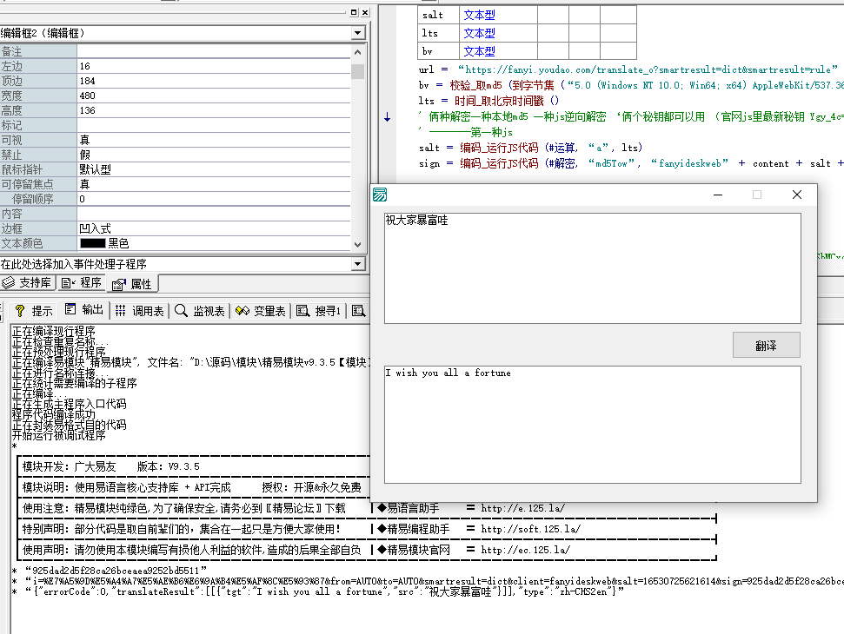Click the link http://ec.125.la/
Image resolution: width=844 pixels, height=634 pixels.
[525, 550]
